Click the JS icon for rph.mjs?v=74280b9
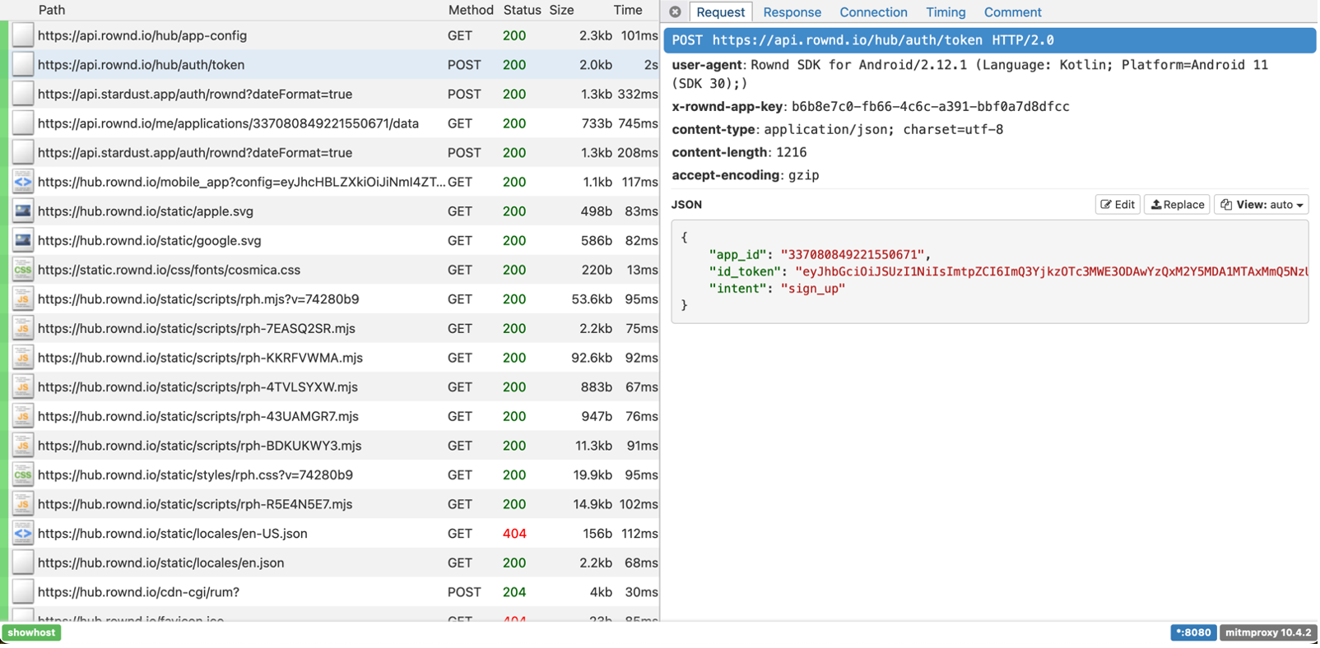The height and width of the screenshot is (648, 1320). click(x=22, y=299)
